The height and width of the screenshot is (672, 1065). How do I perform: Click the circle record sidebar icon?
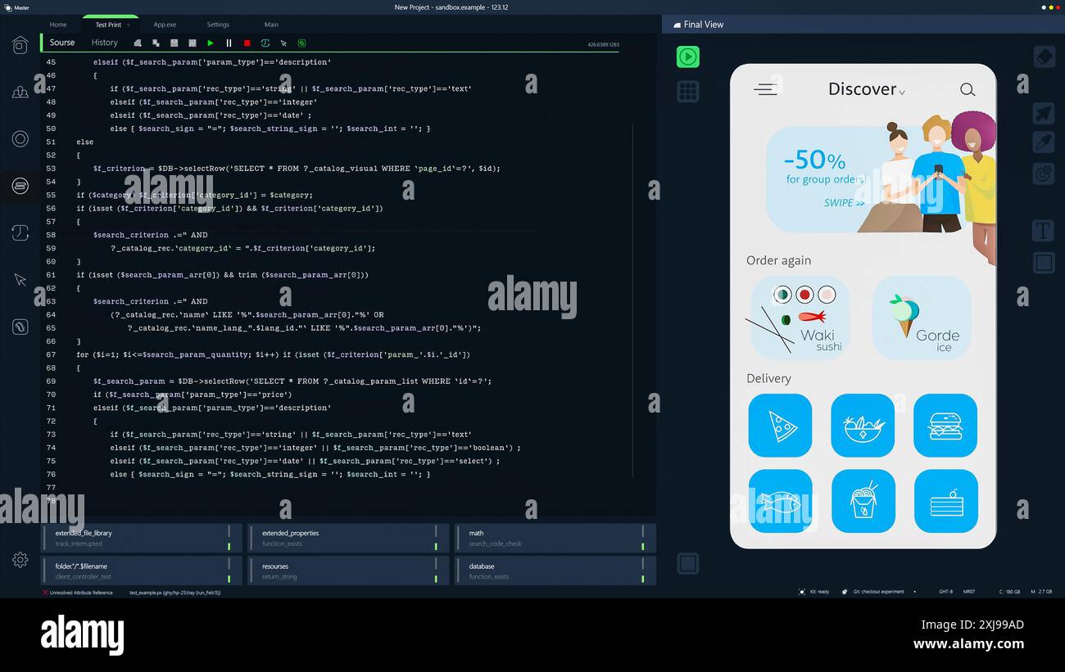click(20, 139)
